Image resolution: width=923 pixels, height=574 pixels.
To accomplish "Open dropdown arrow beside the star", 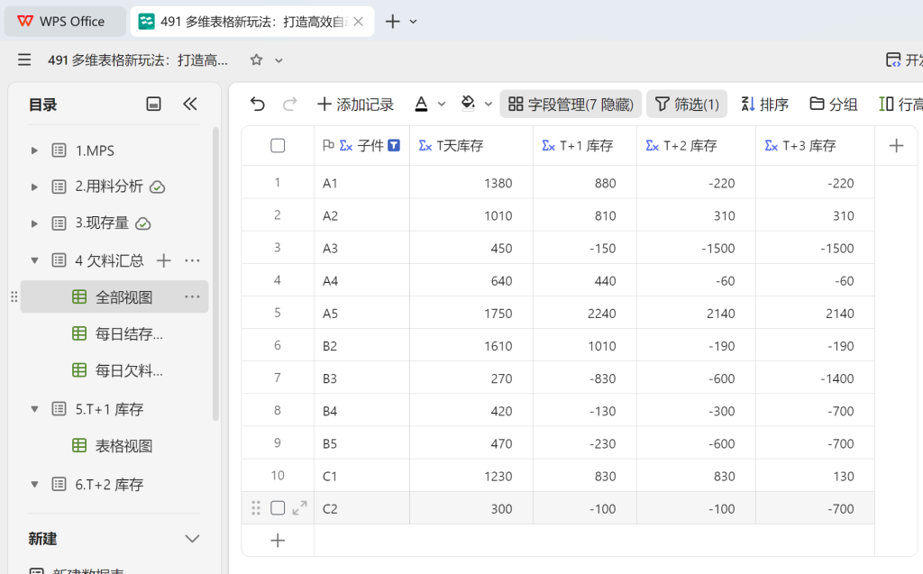I will pos(279,60).
